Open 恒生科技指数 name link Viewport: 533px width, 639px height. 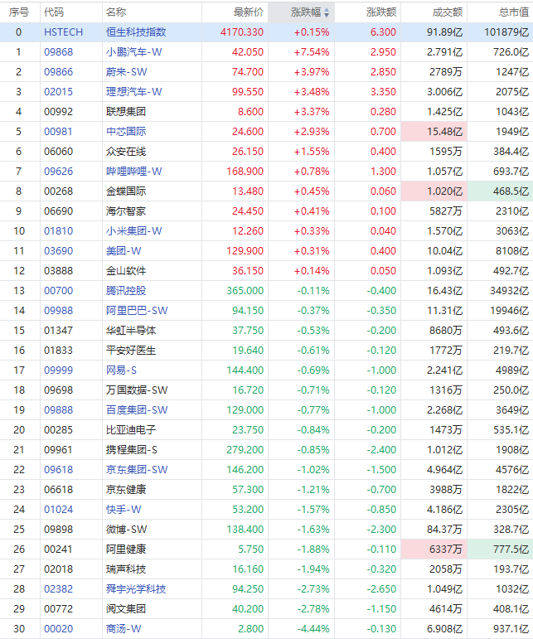pyautogui.click(x=136, y=32)
